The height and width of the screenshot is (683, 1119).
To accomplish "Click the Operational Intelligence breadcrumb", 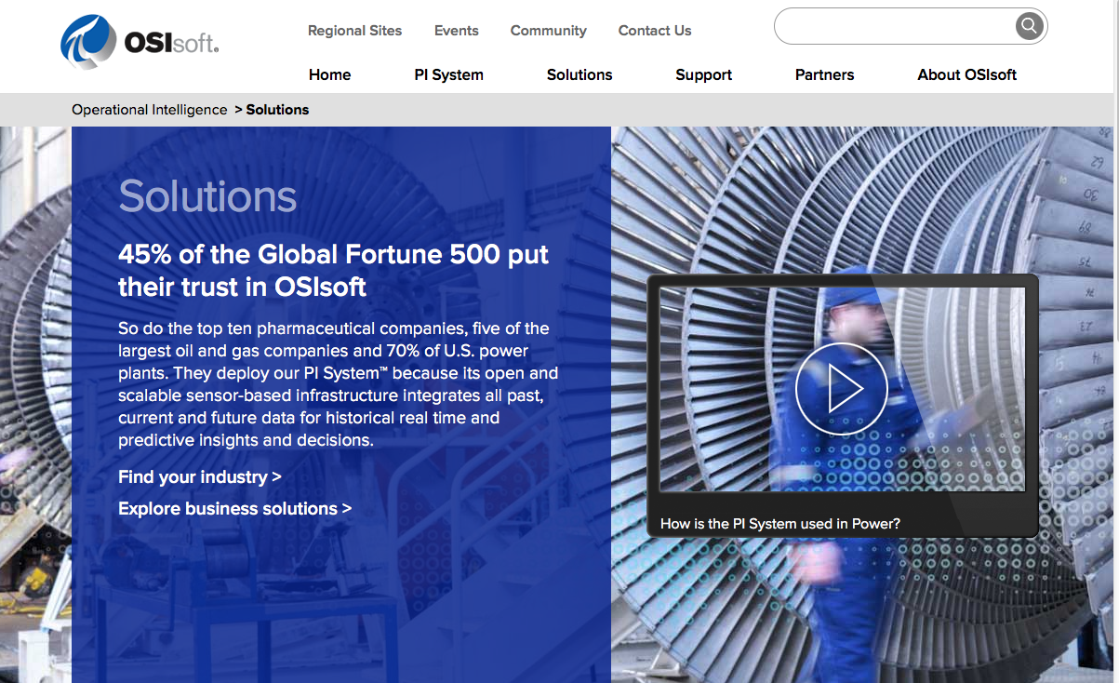I will click(x=150, y=109).
